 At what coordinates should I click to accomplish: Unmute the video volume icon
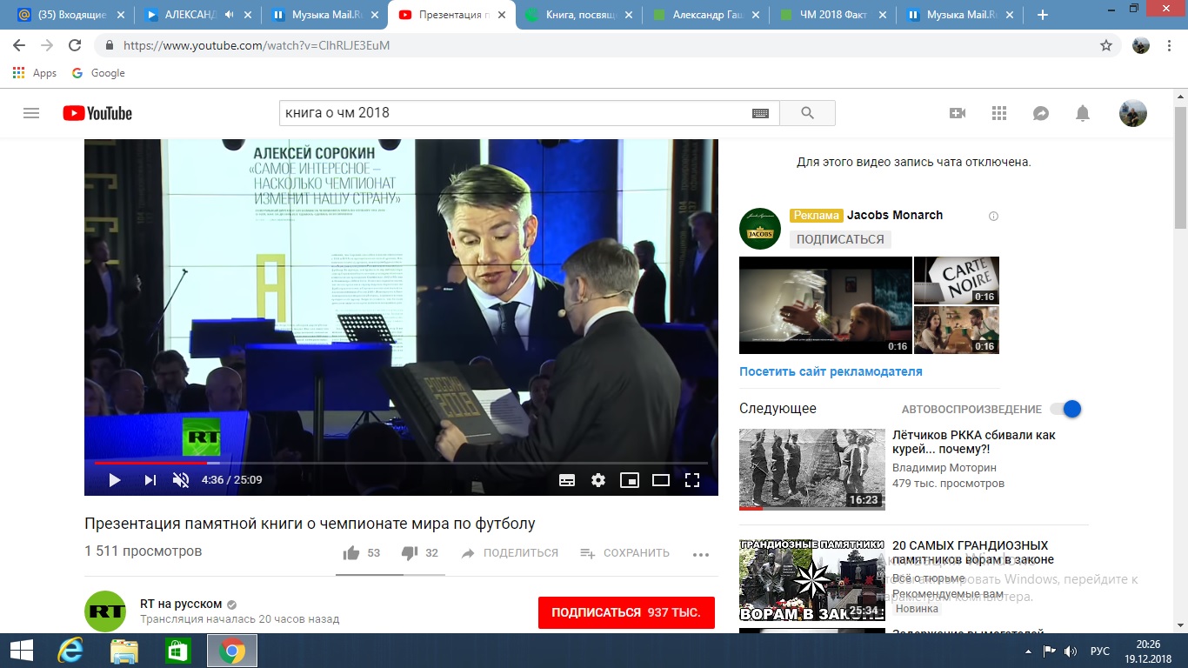181,480
